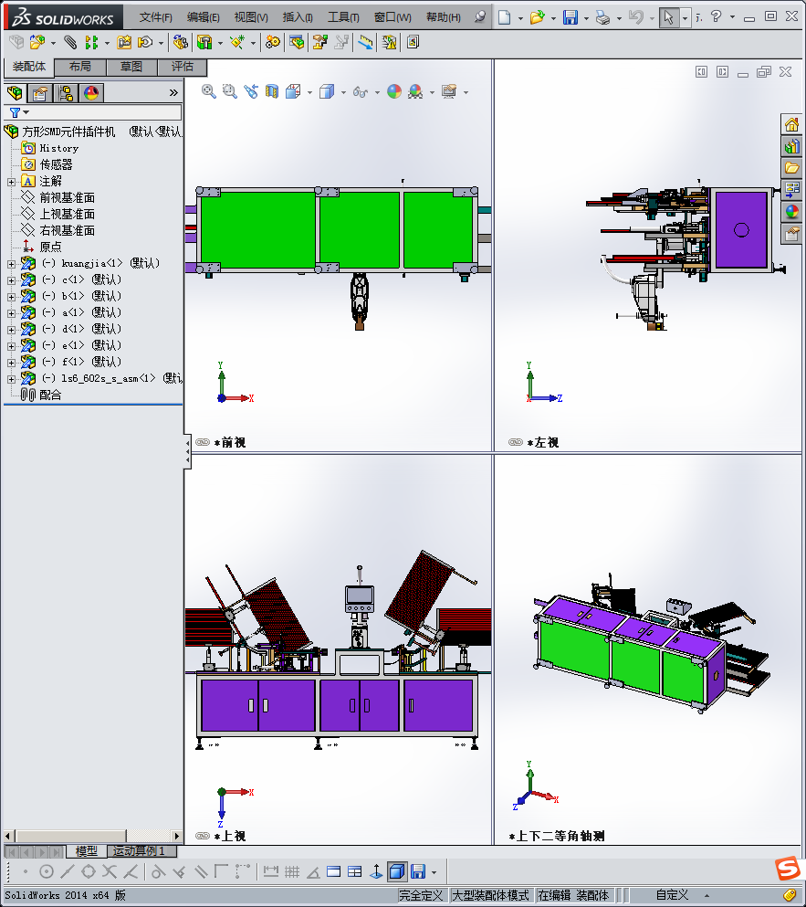Open the hide/show items glasses dropdown
Viewport: 806px width, 907px height.
coord(377,92)
